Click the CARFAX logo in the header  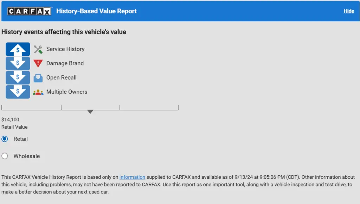click(x=30, y=11)
